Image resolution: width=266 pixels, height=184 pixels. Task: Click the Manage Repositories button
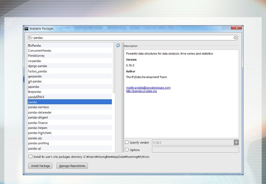click(x=72, y=166)
